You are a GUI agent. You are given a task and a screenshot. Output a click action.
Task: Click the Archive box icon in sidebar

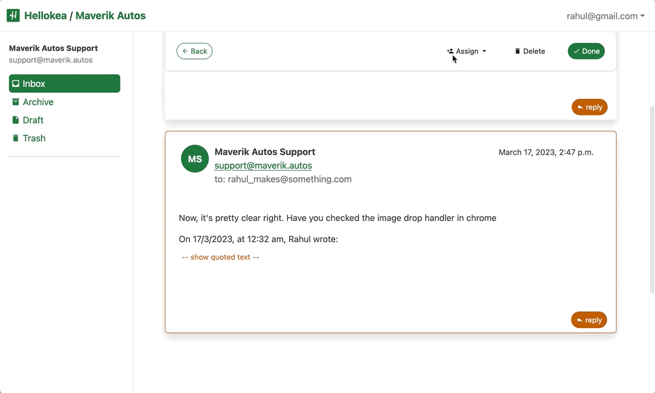coord(16,102)
